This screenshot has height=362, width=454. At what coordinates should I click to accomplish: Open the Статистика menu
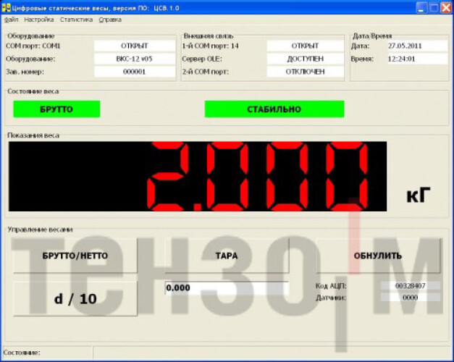coord(76,20)
